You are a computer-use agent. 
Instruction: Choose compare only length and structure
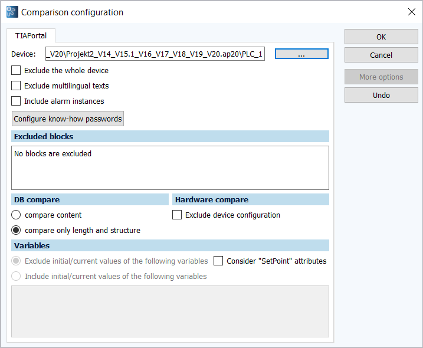pos(17,230)
